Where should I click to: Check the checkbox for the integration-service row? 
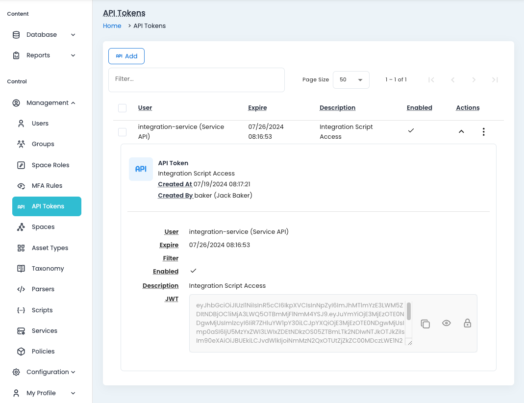point(122,132)
